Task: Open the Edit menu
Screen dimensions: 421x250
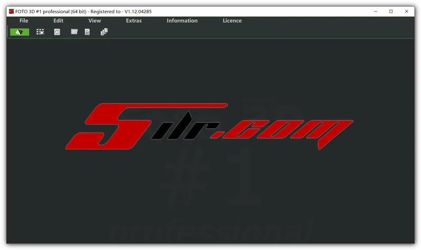Action: [58, 21]
